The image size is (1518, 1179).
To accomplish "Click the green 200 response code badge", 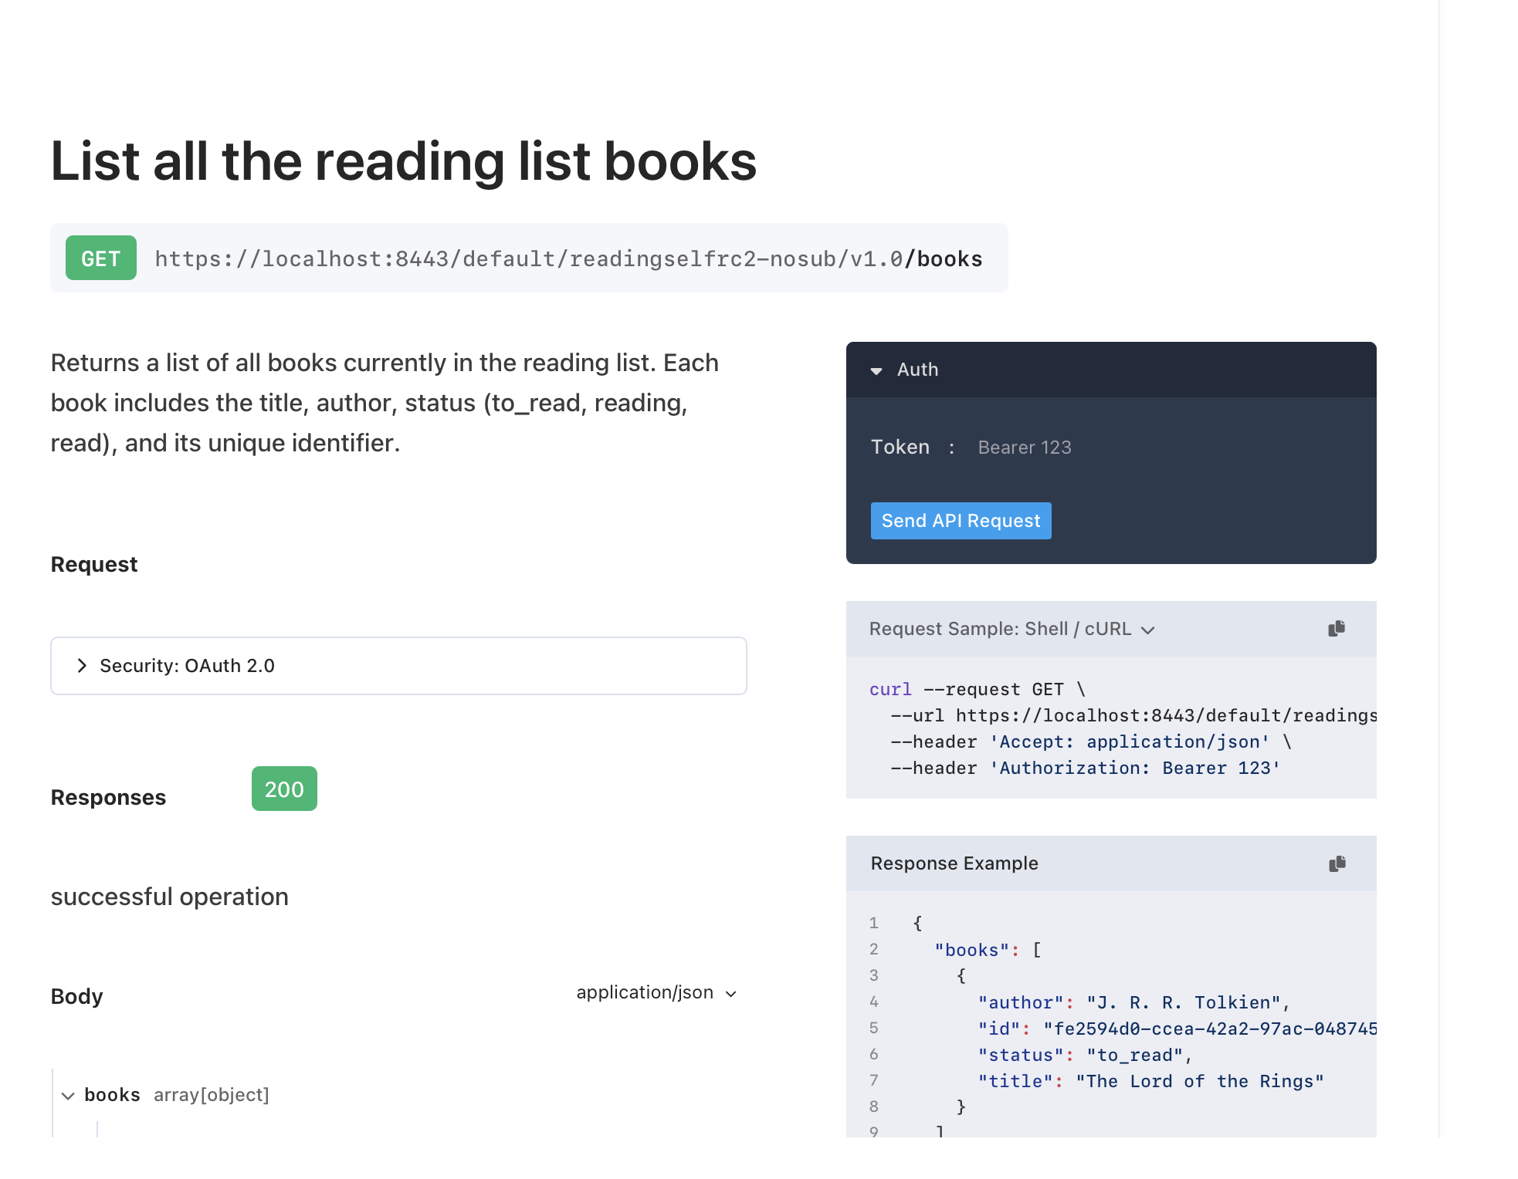I will 284,789.
